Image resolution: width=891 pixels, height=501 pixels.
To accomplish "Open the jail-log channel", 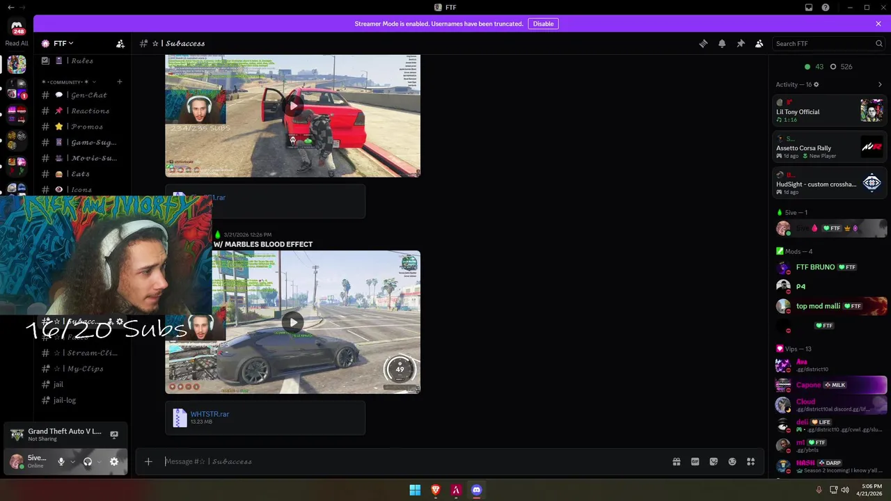I will [81, 400].
